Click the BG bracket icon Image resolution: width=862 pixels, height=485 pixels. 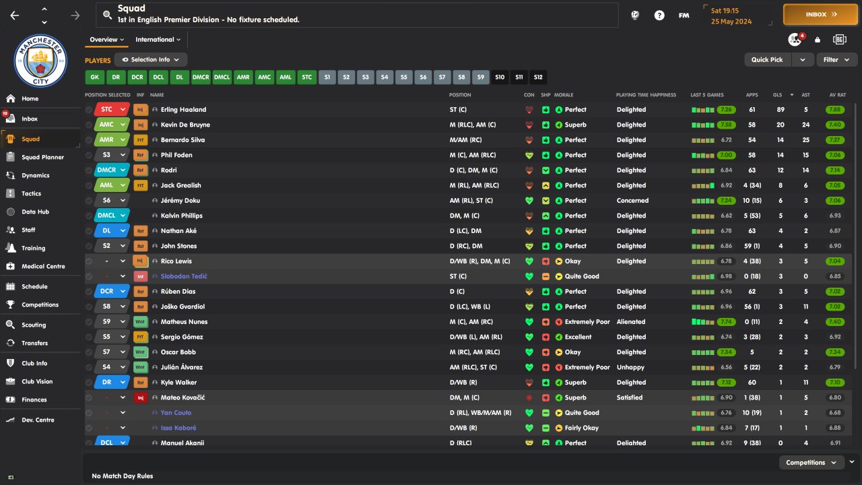tap(840, 40)
